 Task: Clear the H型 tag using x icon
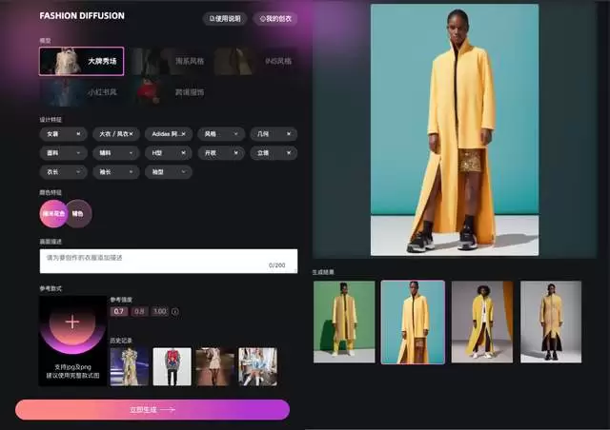coord(183,153)
